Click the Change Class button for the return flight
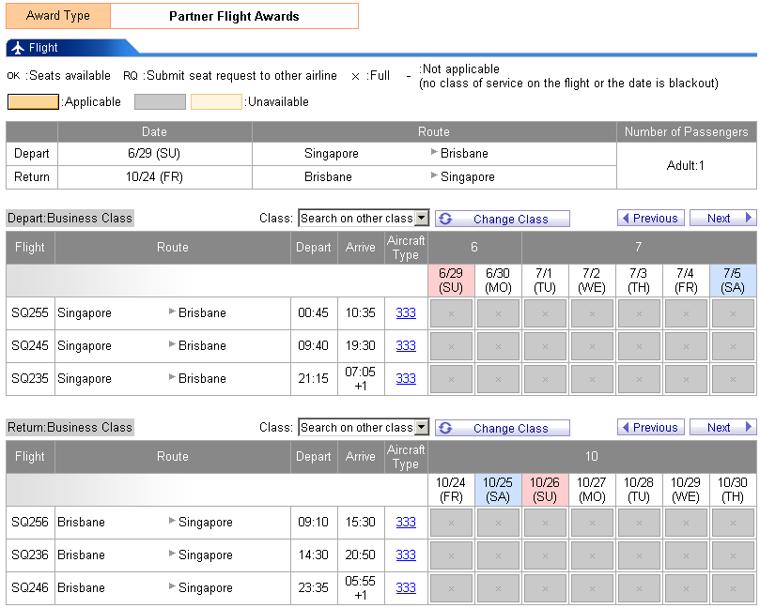The image size is (760, 608). click(x=502, y=428)
